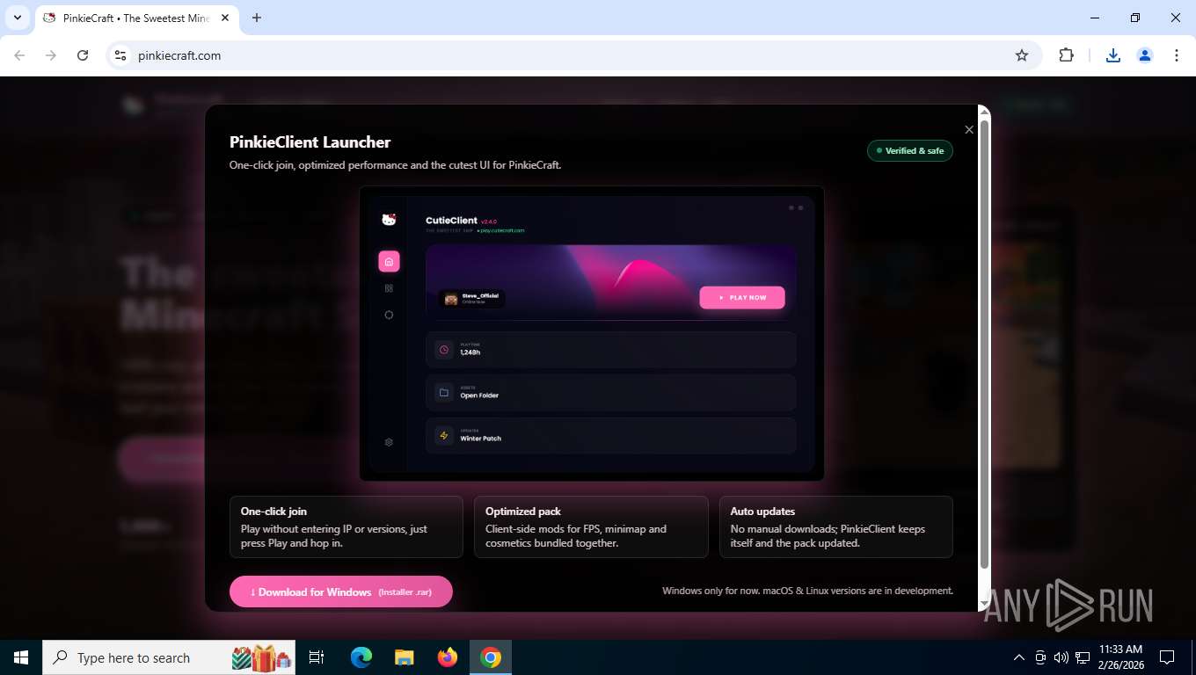Click the Auto updates feature card
This screenshot has height=675, width=1196.
[x=836, y=527]
